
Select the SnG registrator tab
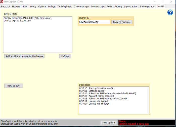click(147, 7)
